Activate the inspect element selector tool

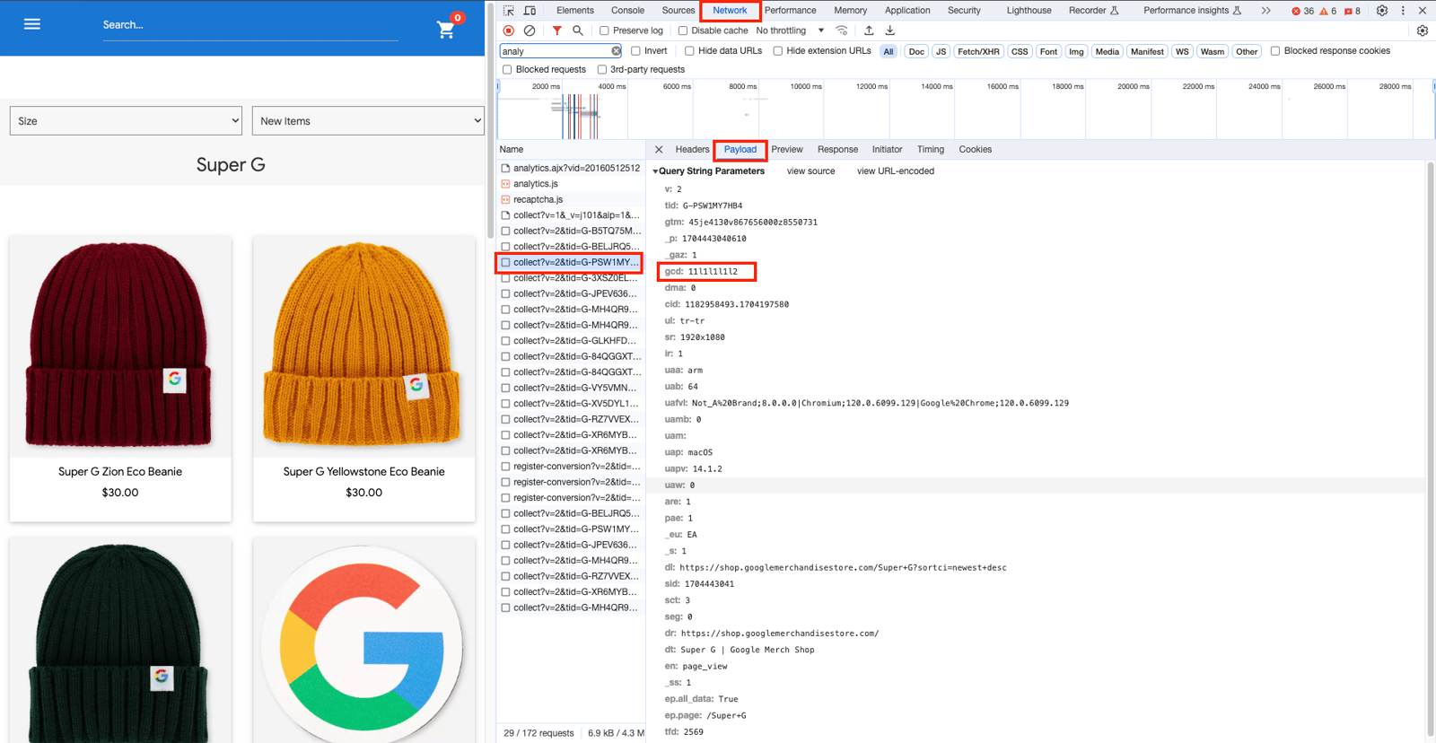point(509,11)
